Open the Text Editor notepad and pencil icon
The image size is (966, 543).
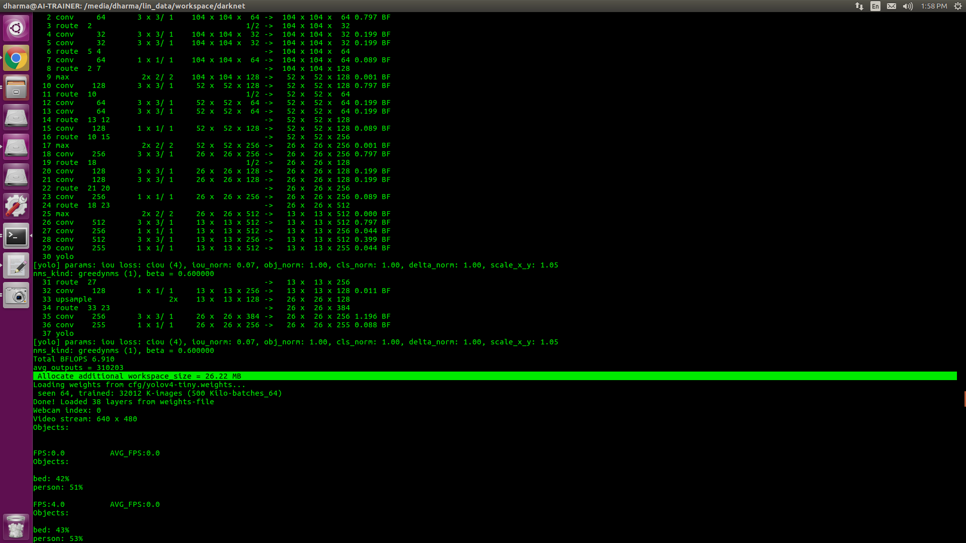click(16, 266)
